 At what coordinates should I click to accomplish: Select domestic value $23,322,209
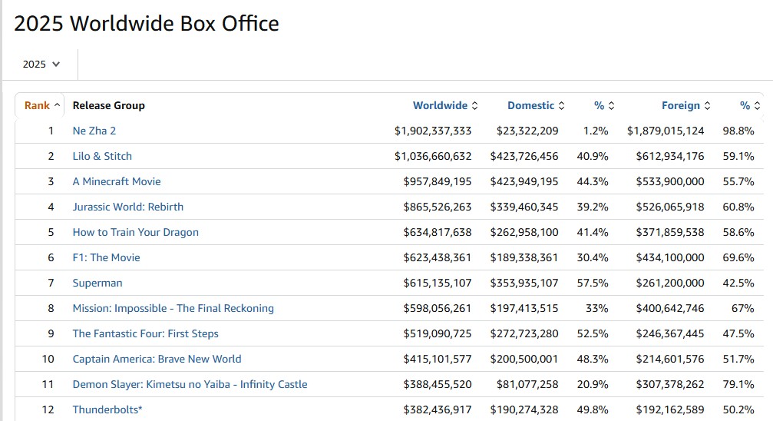[527, 131]
